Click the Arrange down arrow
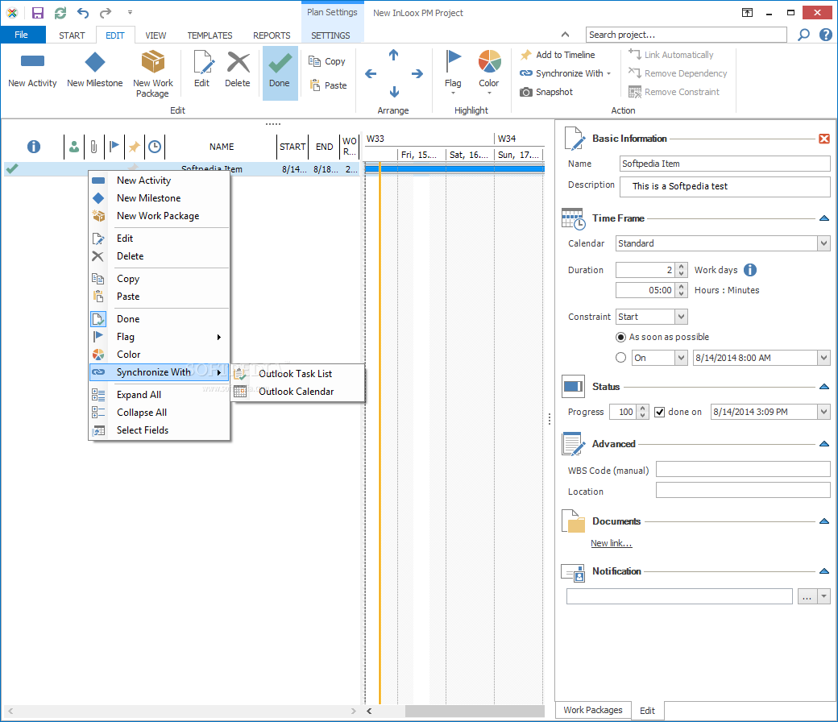838x722 pixels. coord(394,92)
